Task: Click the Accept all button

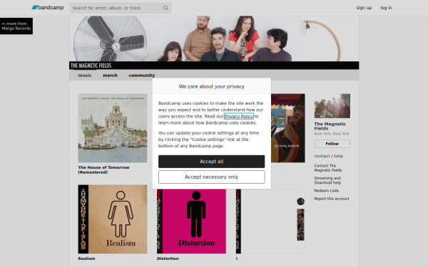Action: (212, 162)
